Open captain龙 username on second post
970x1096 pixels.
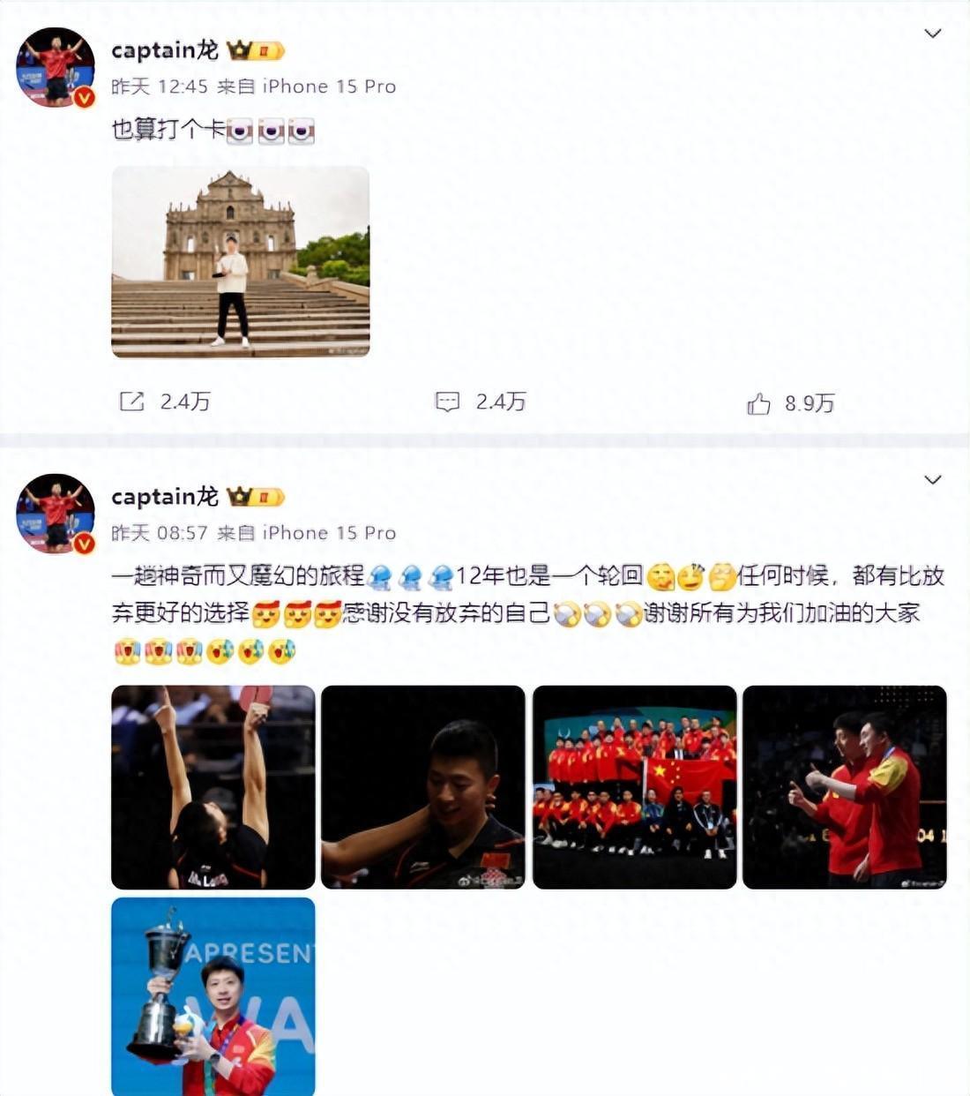click(x=165, y=497)
